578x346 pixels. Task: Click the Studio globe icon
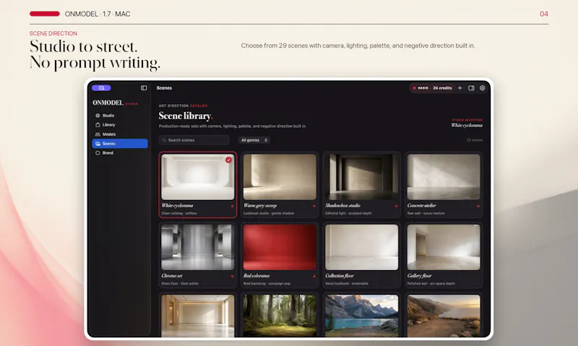click(x=98, y=116)
